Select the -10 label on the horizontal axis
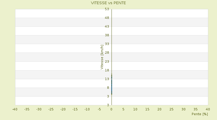Image resolution: width=217 pixels, height=120 pixels. [87, 109]
